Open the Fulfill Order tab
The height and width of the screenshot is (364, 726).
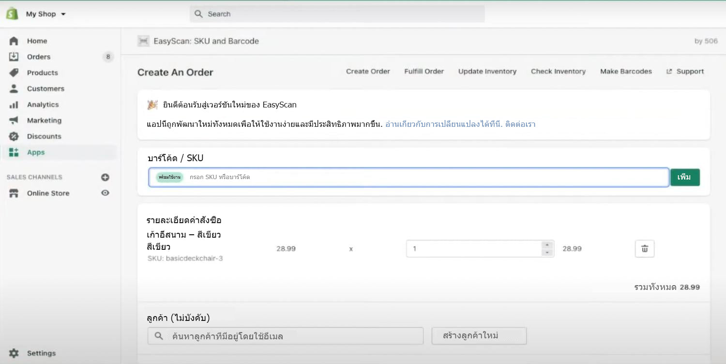point(424,72)
